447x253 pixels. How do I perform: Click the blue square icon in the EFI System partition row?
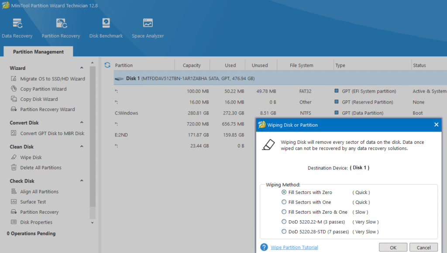337,91
